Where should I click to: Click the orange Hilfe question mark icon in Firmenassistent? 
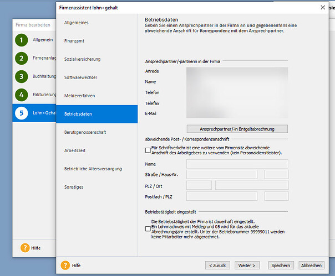point(65,265)
